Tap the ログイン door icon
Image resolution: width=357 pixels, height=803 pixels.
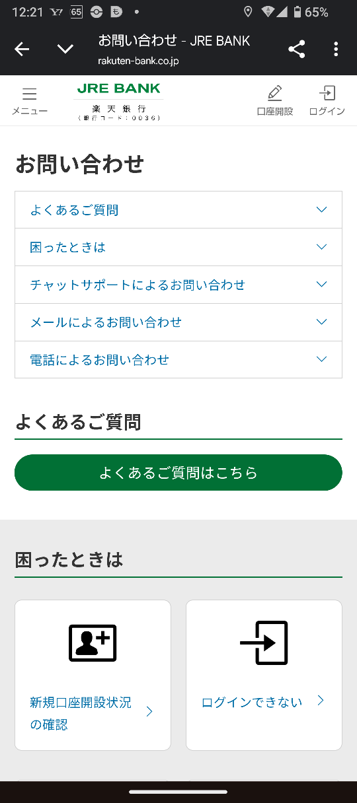pos(327,92)
